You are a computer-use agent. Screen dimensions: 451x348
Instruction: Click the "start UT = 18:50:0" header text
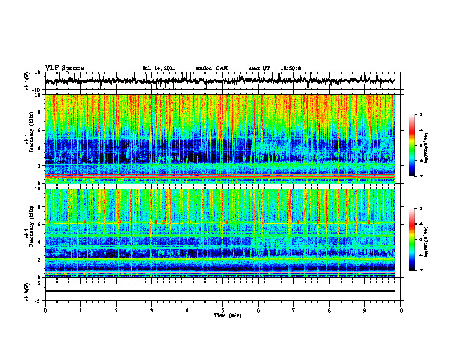tap(275, 68)
